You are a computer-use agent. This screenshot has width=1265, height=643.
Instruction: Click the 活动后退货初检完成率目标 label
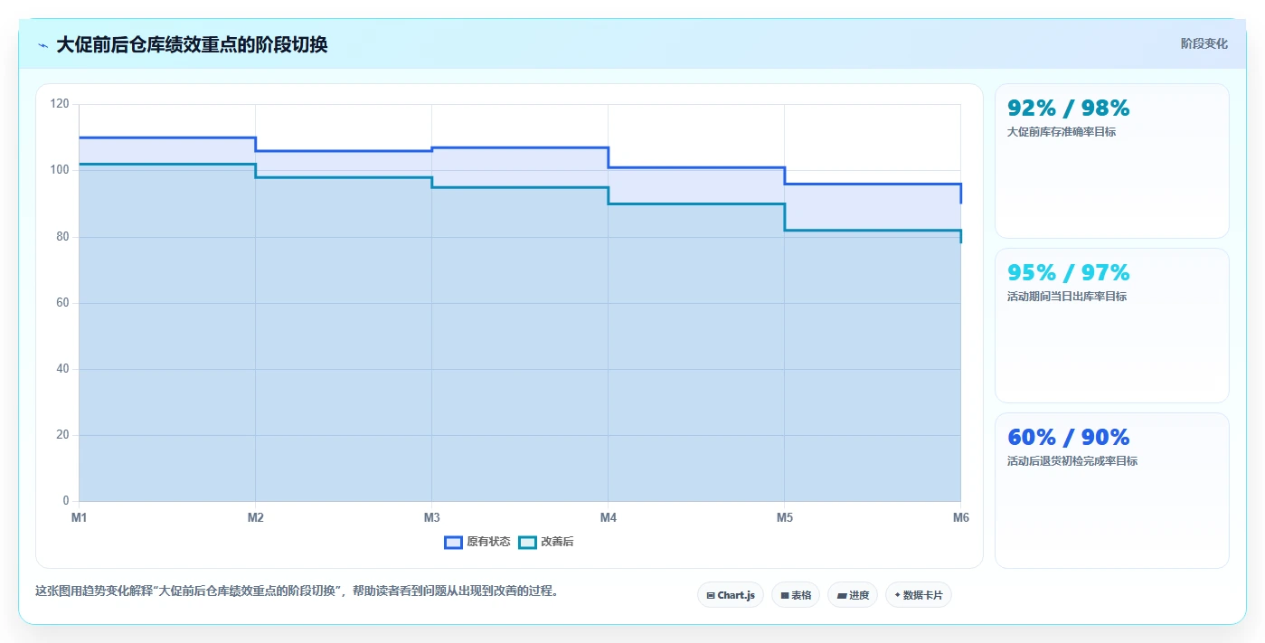click(x=1072, y=461)
